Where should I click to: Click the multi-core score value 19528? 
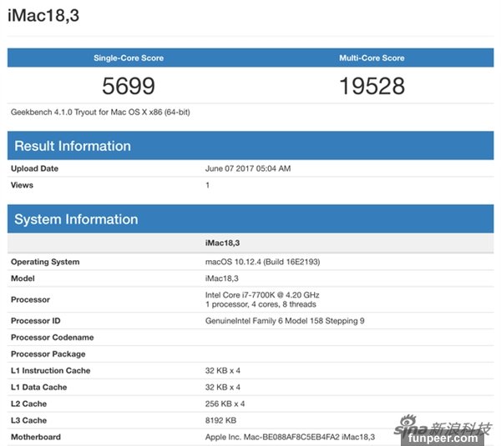pyautogui.click(x=372, y=86)
